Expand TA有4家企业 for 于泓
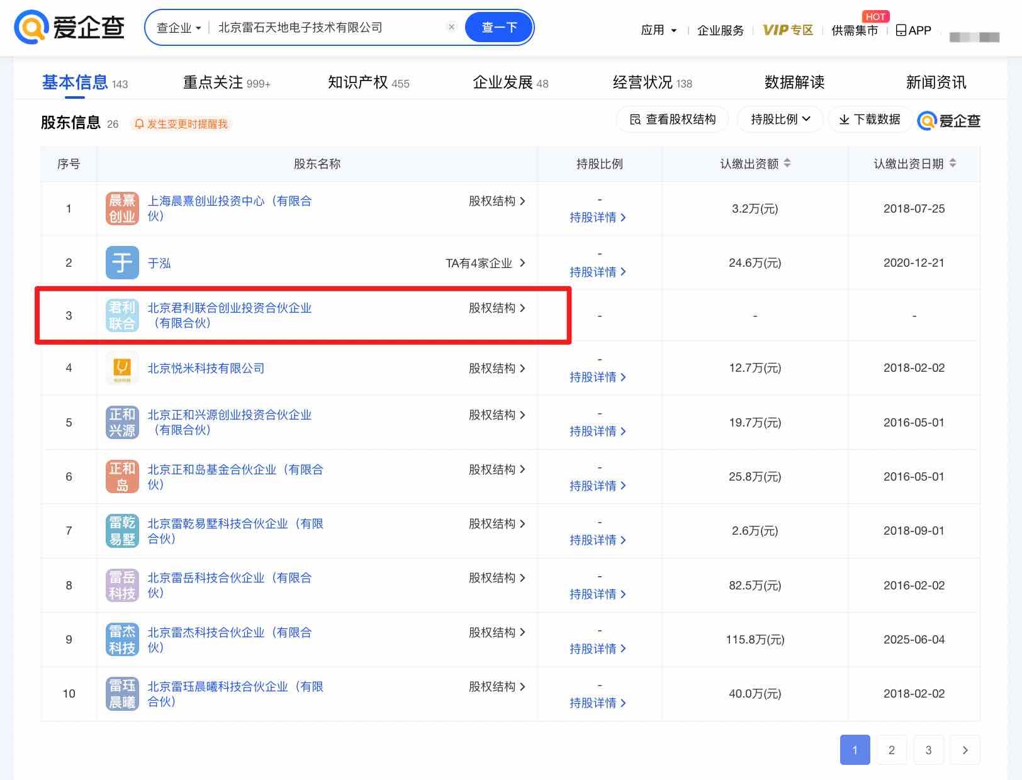Image resolution: width=1022 pixels, height=780 pixels. 485,263
